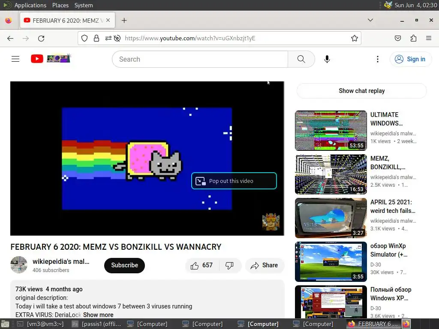Go back to previous page in Firefox
Image resolution: width=439 pixels, height=329 pixels.
10,38
